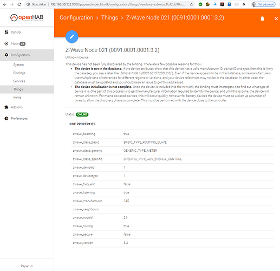Click zwave_version value 3.2
This screenshot has height=271, width=280.
coord(126,243)
